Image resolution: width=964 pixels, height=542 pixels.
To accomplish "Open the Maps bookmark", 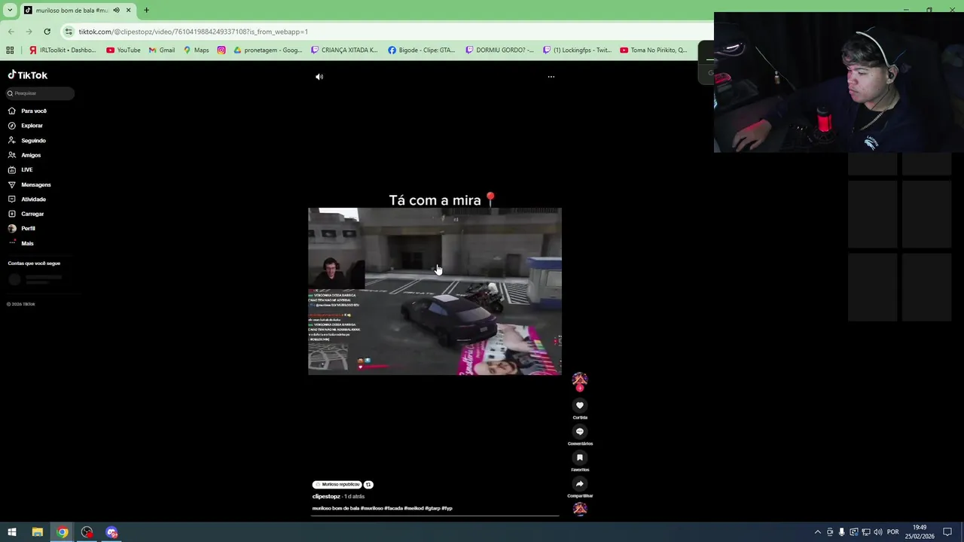I will pos(196,50).
